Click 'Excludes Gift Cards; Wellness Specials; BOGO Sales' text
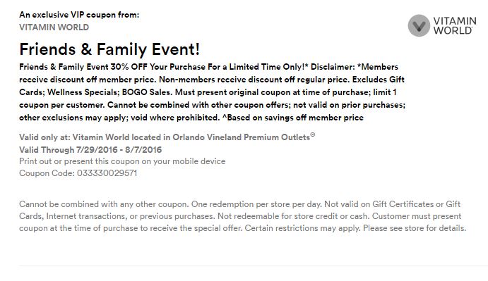Viewport: 488px width, 281px height. pyautogui.click(x=213, y=86)
